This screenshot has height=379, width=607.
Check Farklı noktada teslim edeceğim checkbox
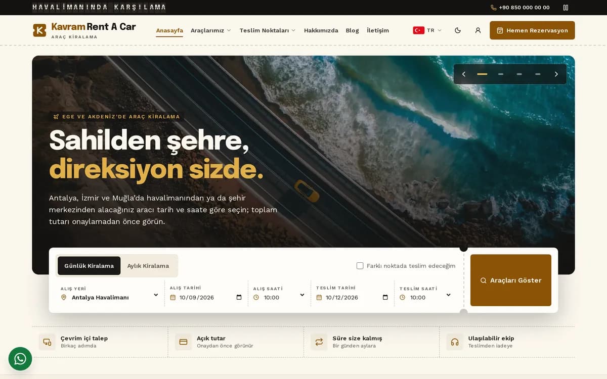(360, 266)
